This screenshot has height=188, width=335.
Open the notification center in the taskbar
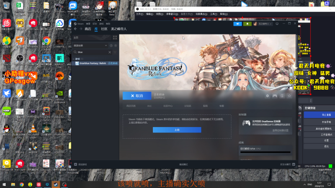click(x=329, y=184)
